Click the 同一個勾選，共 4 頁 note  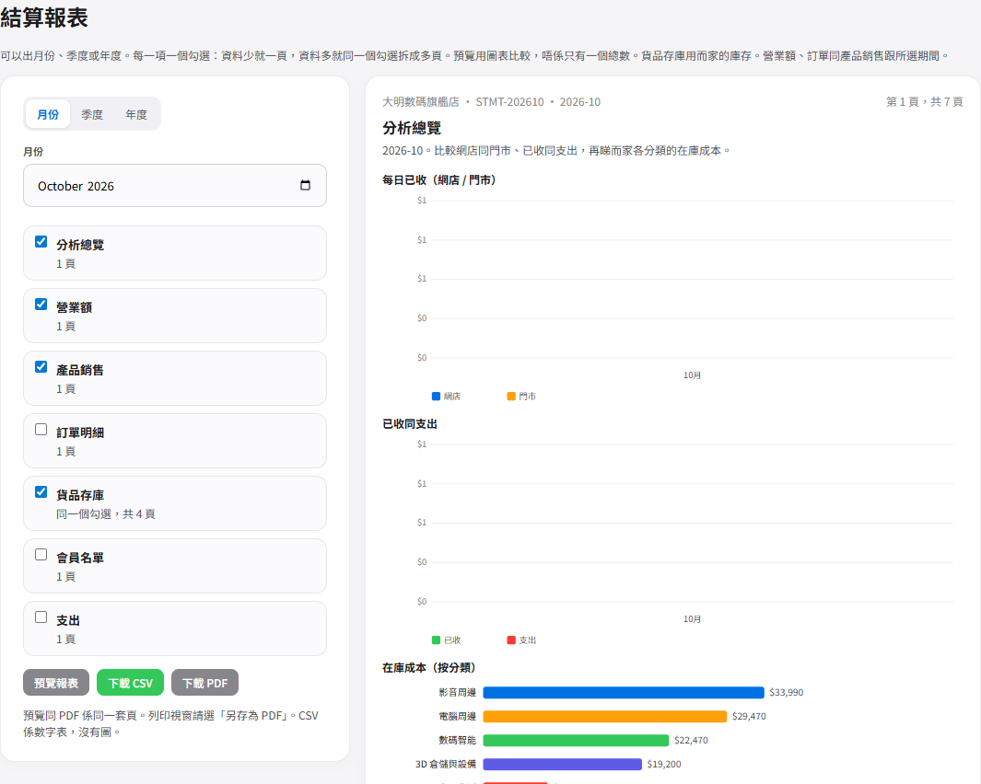coord(106,513)
